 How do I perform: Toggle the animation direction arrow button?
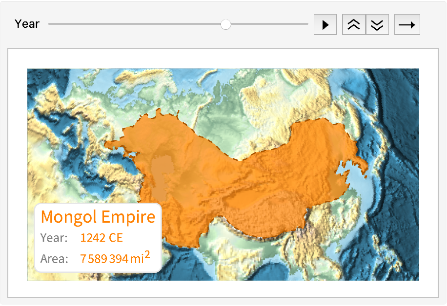tap(406, 25)
